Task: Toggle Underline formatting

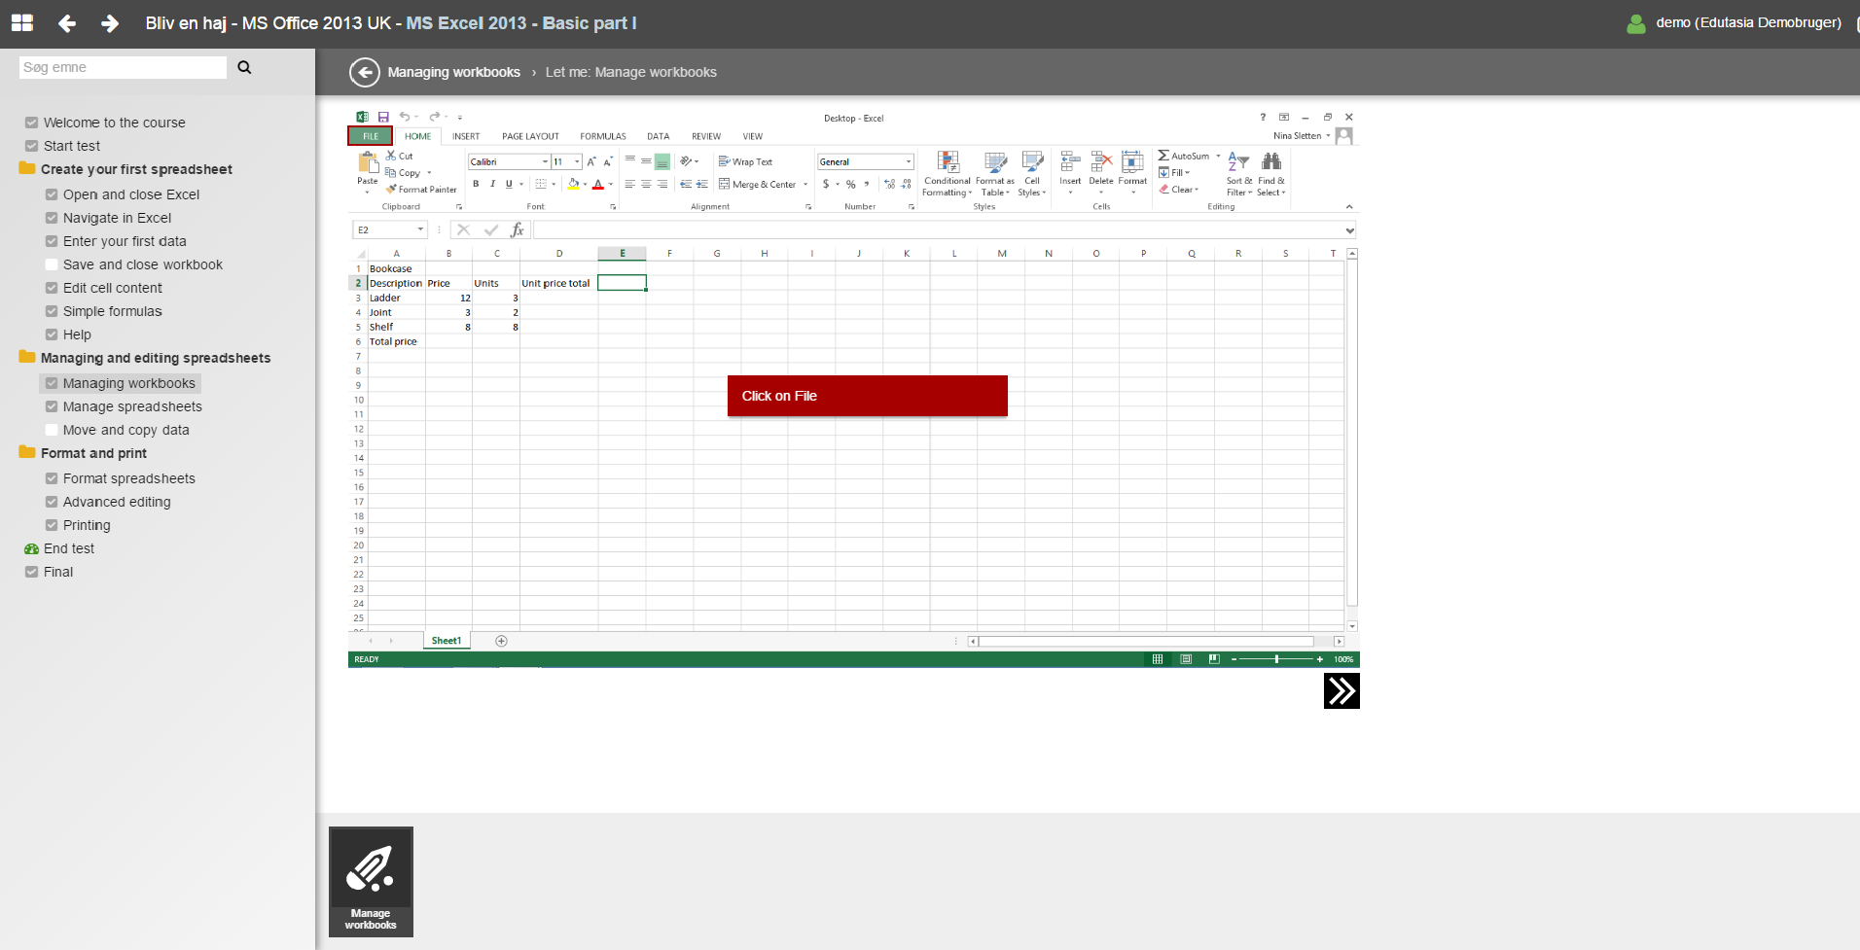Action: (x=509, y=184)
